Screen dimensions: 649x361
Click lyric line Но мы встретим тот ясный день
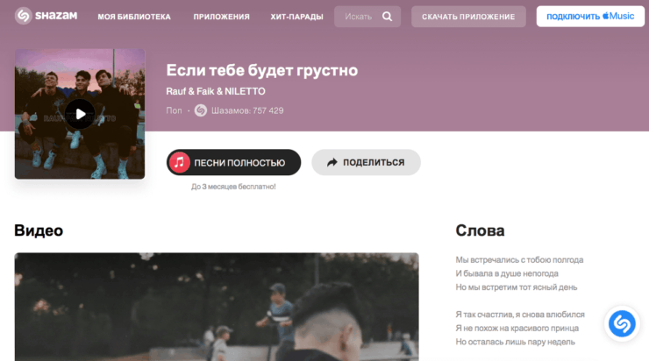point(517,287)
